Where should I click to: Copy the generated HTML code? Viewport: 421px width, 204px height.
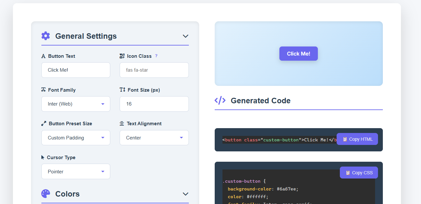tap(357, 139)
